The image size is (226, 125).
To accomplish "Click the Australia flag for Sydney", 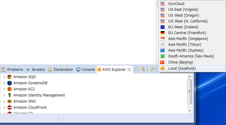I will 163,50.
